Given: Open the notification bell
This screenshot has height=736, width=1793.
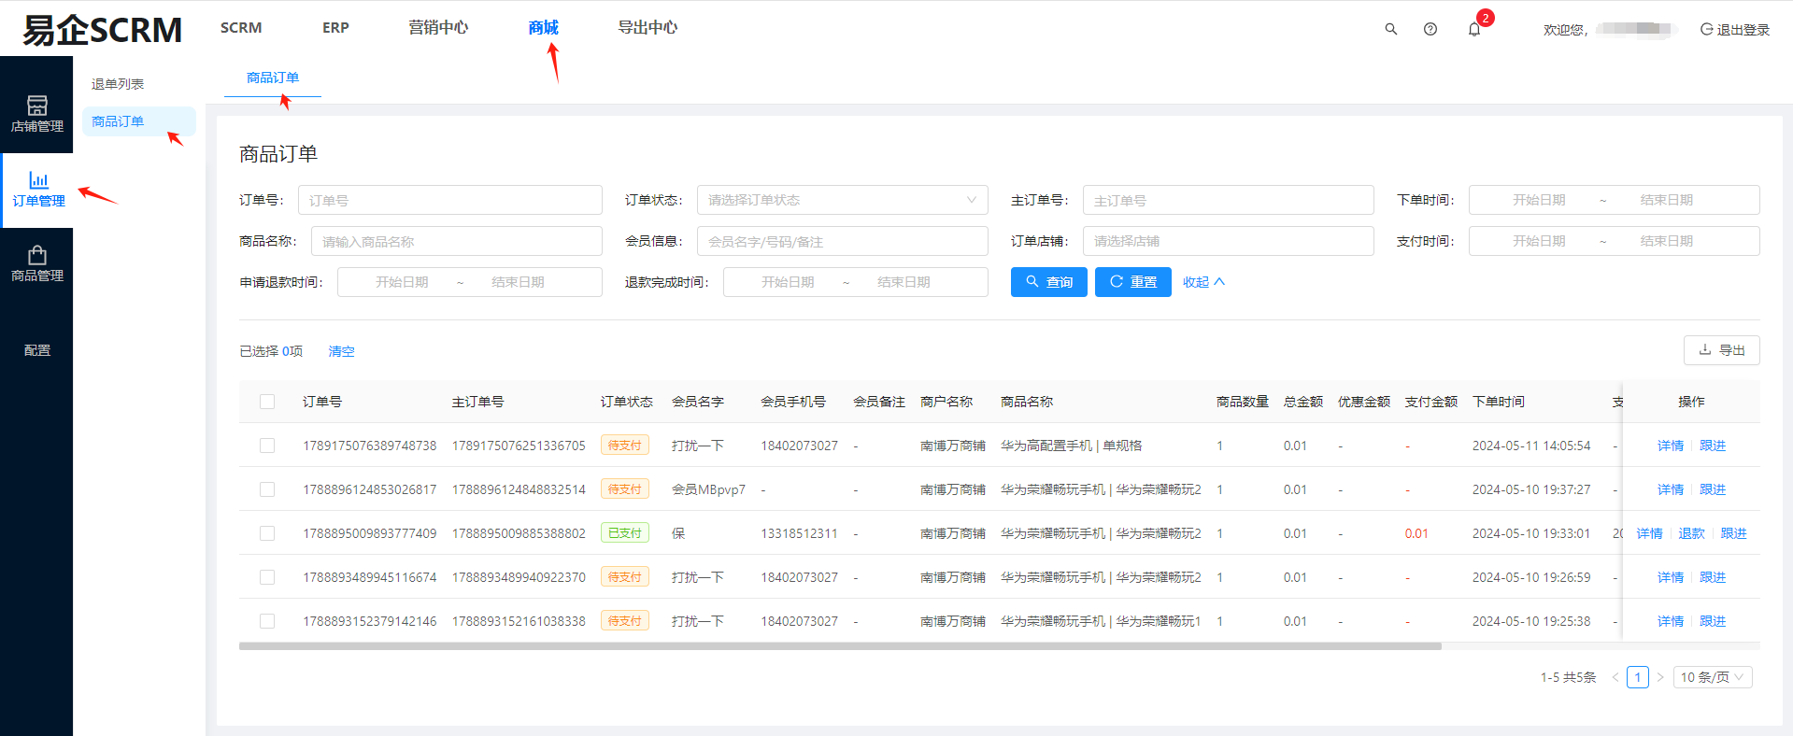Looking at the screenshot, I should pos(1474,29).
